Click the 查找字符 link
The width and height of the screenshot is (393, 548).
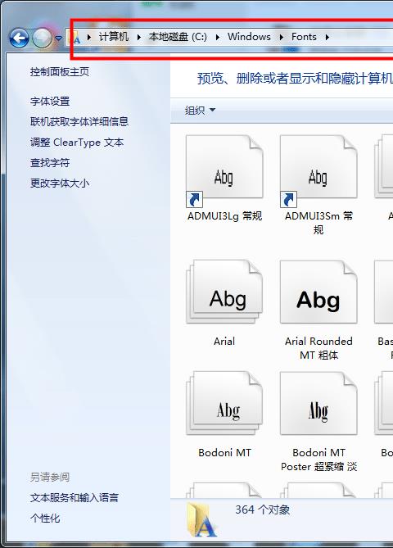click(x=50, y=162)
